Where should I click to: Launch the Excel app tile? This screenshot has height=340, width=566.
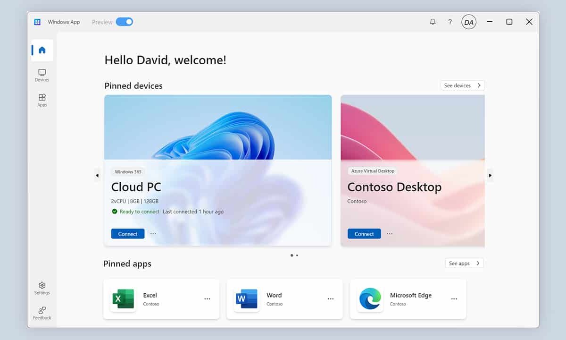coord(150,298)
